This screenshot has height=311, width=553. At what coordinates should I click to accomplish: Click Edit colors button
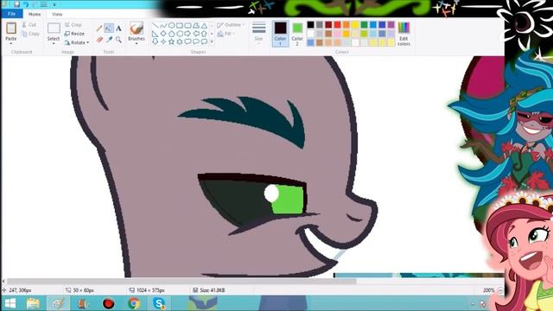pos(404,34)
